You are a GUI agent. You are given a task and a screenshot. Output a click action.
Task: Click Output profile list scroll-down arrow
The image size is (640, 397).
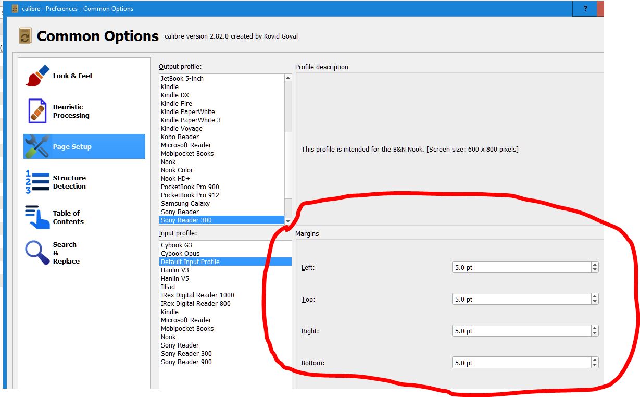(288, 221)
